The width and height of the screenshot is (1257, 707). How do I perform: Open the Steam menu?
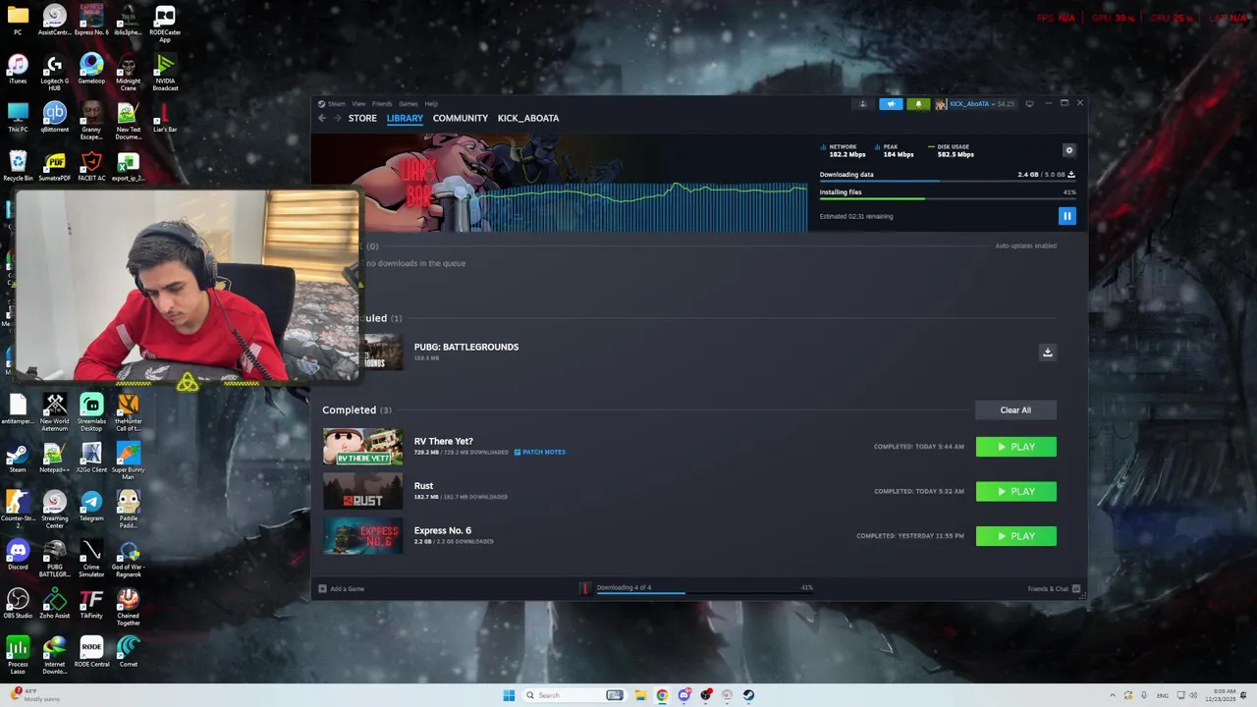(332, 103)
